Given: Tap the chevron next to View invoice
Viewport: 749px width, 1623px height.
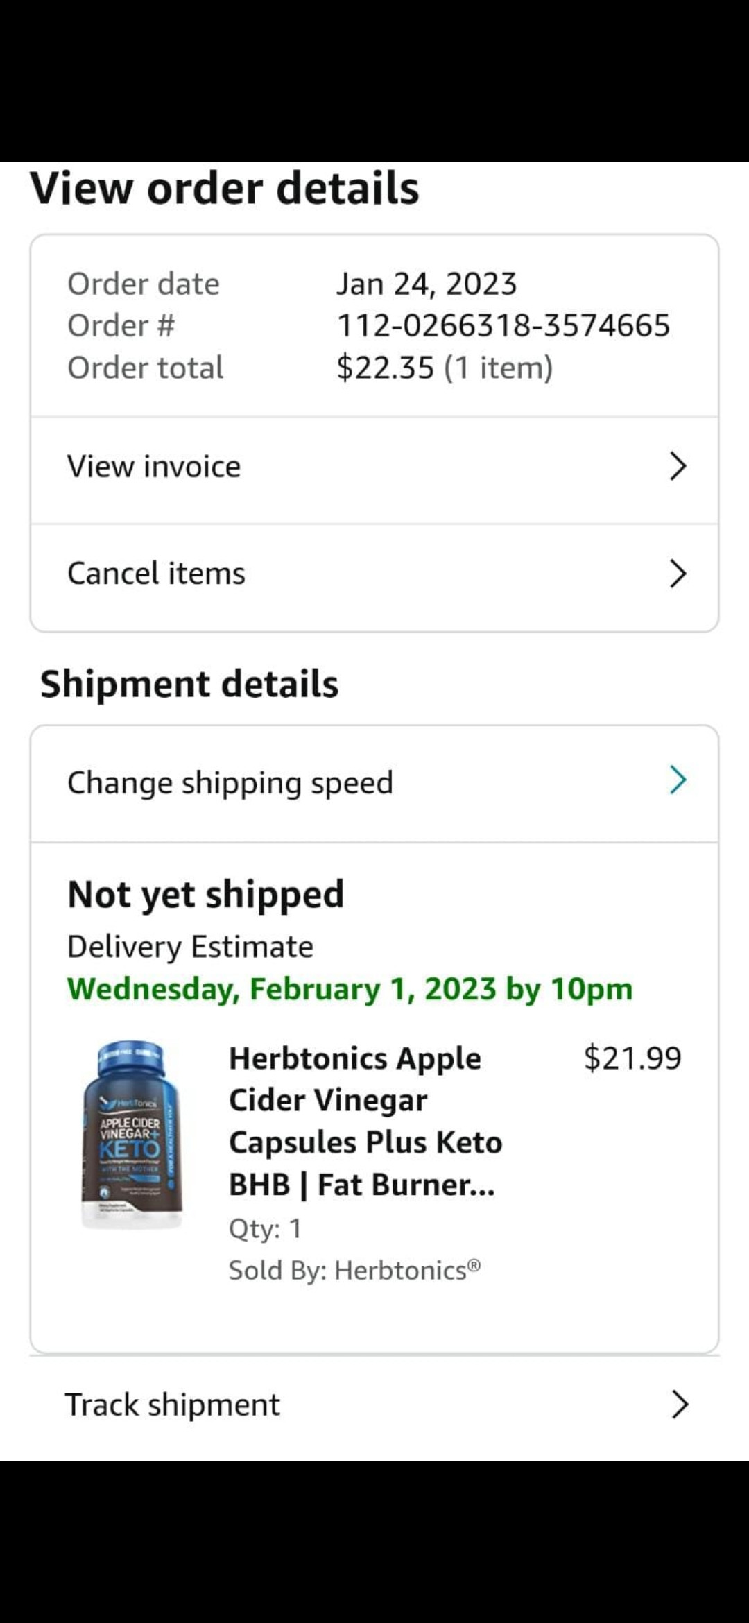Looking at the screenshot, I should 678,466.
